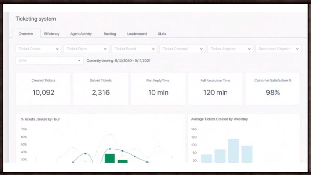The image size is (311, 175).
Task: Open the Requester Organization dropdown
Action: [x=279, y=49]
